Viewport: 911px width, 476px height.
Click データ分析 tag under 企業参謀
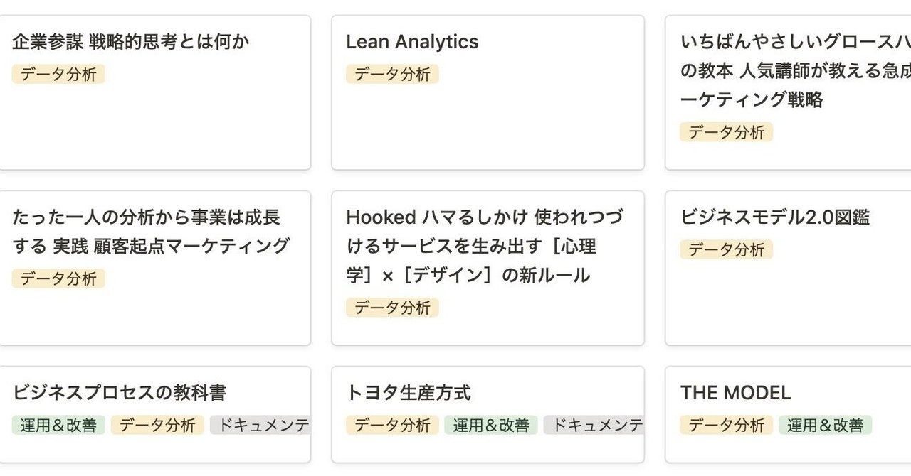click(x=58, y=75)
